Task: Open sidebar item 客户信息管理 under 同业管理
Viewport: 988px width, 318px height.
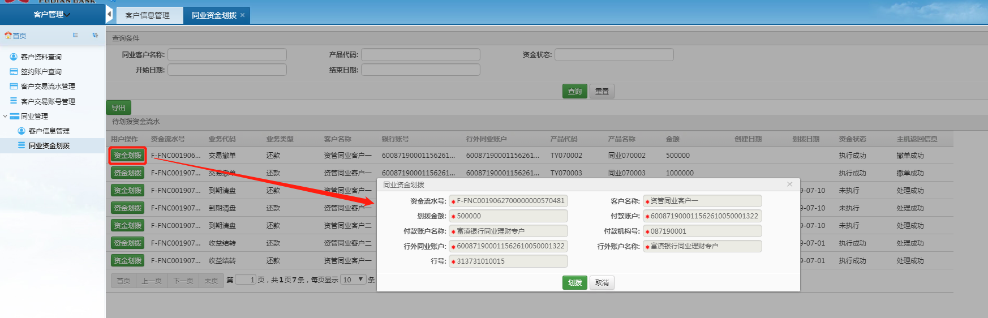Action: click(x=49, y=131)
